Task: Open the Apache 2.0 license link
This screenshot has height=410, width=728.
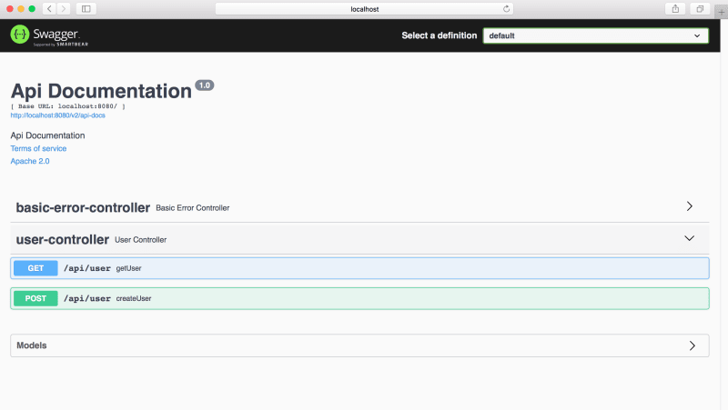Action: pyautogui.click(x=30, y=161)
